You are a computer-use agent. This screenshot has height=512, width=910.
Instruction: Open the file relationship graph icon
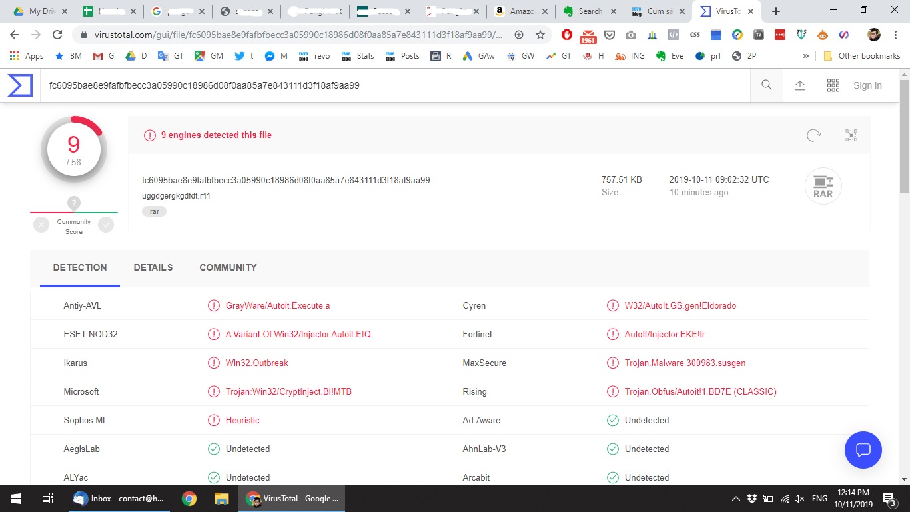[851, 135]
